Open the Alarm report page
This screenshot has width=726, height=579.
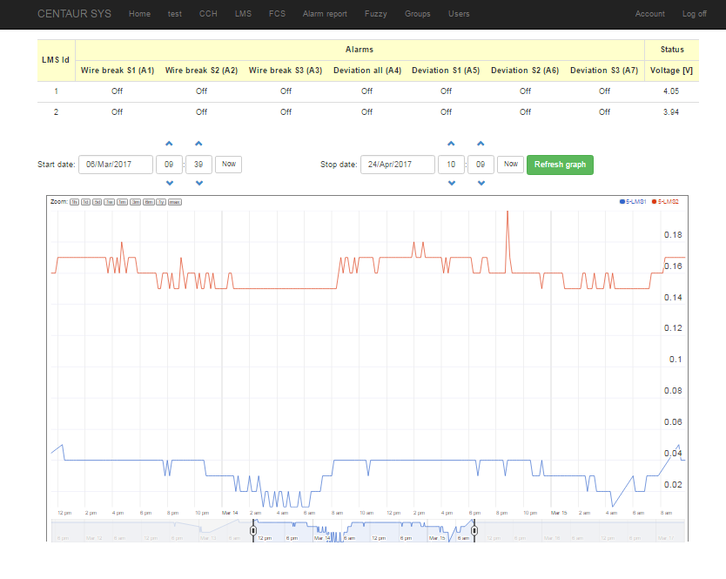pyautogui.click(x=325, y=14)
